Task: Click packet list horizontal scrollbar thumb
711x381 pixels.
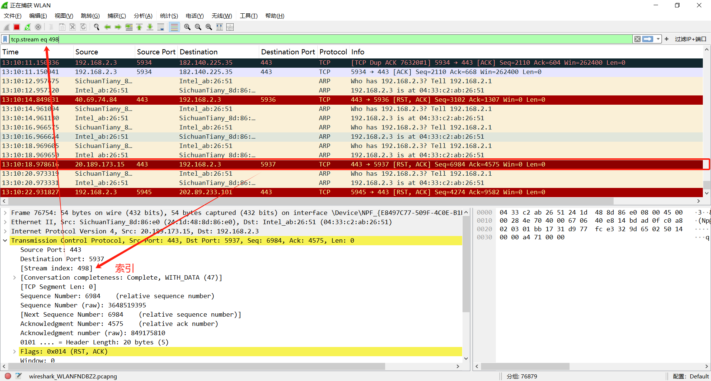Action: (310, 201)
